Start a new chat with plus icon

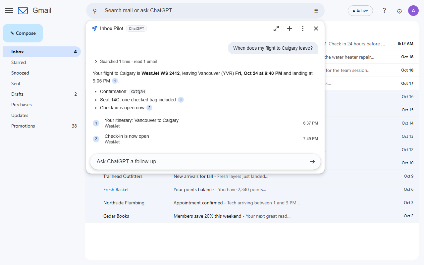pyautogui.click(x=290, y=28)
